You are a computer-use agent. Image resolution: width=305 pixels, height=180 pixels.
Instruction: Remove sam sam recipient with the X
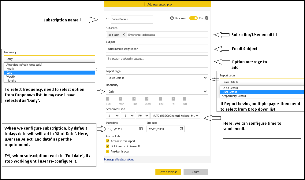click(x=124, y=35)
